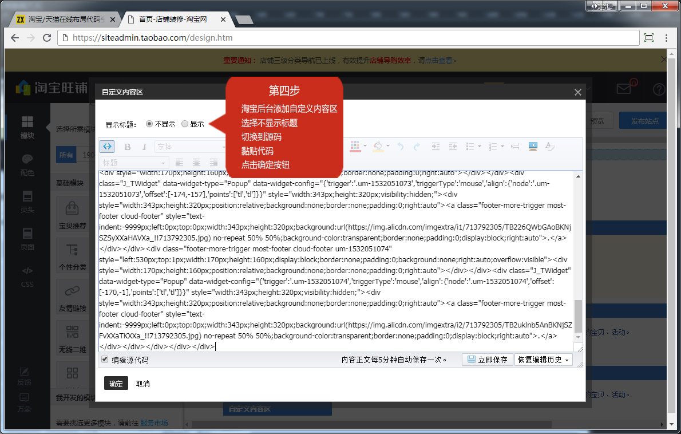The image size is (681, 434).
Task: Open the background color dropdown arrow
Action: [x=388, y=146]
